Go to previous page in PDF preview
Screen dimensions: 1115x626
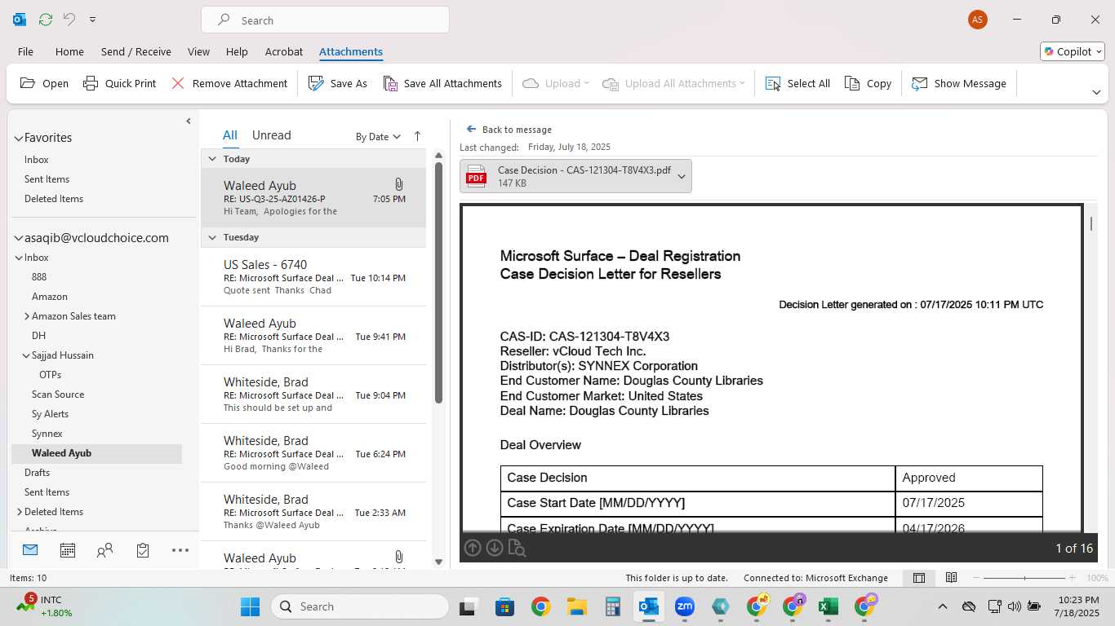(x=473, y=548)
